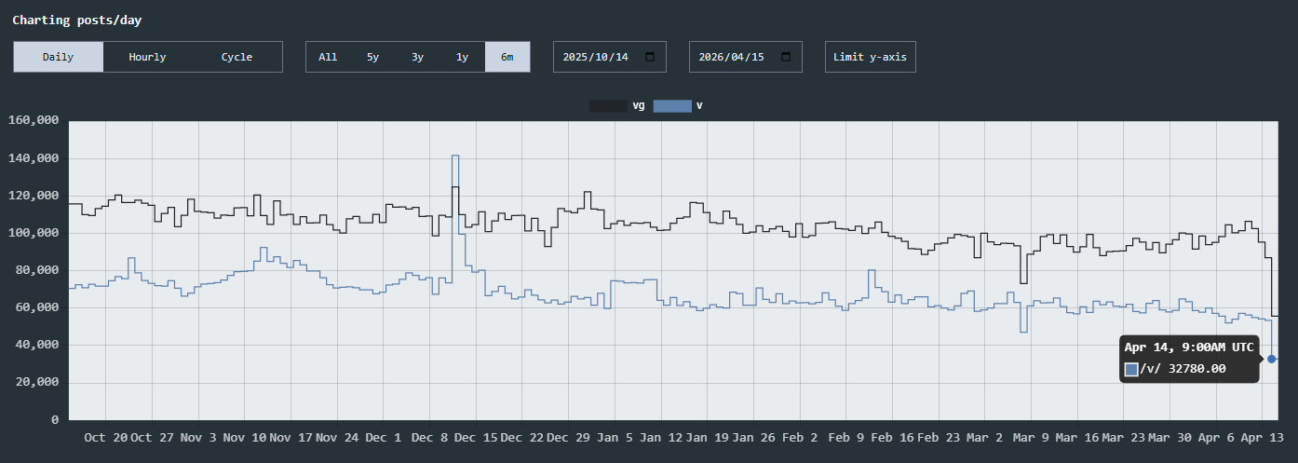Image resolution: width=1298 pixels, height=463 pixels.
Task: Select the 6m time range
Action: [507, 57]
